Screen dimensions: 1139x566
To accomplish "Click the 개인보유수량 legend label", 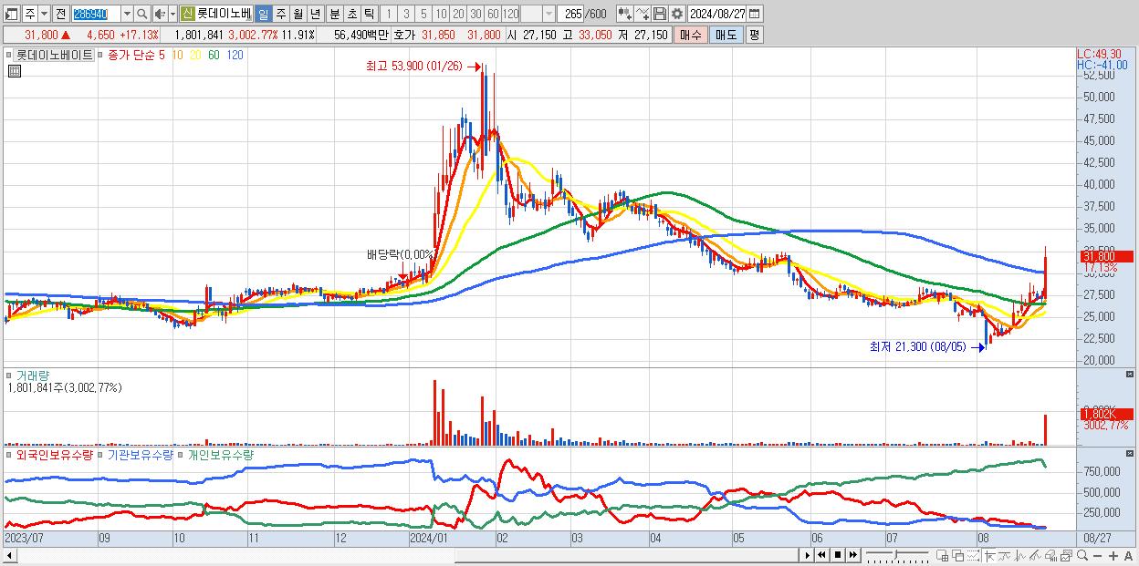I will tap(220, 454).
